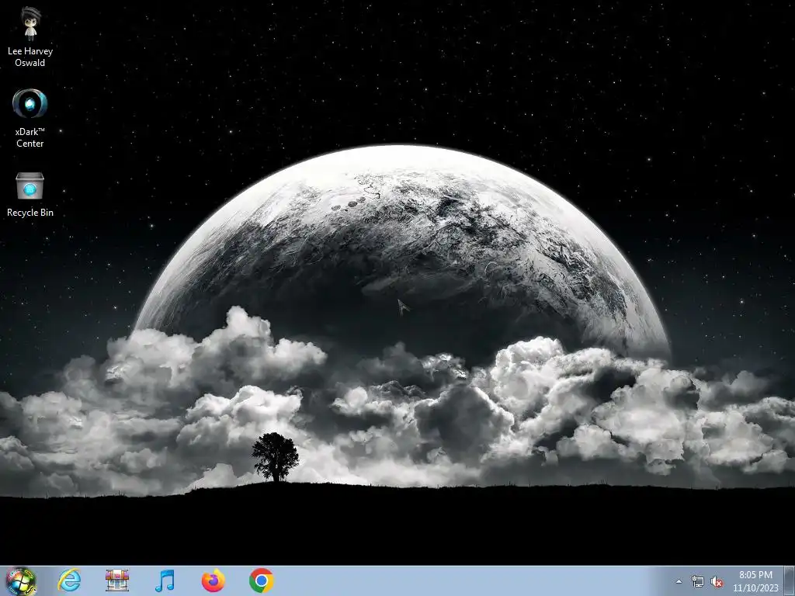
Task: Open the network status tray icon
Action: [x=698, y=582]
